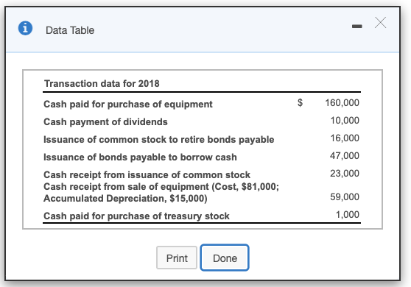Select the 59,000 amount

(345, 196)
